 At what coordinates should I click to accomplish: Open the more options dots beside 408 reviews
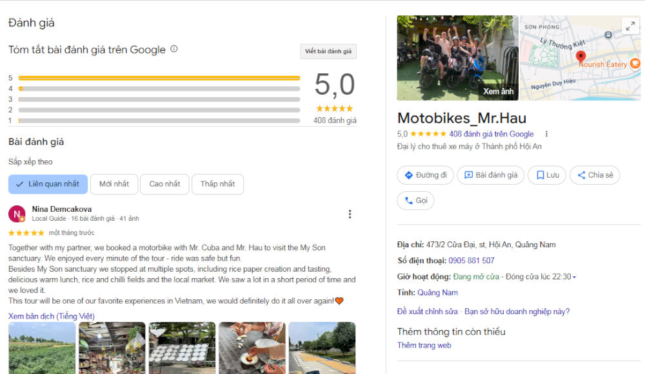546,134
